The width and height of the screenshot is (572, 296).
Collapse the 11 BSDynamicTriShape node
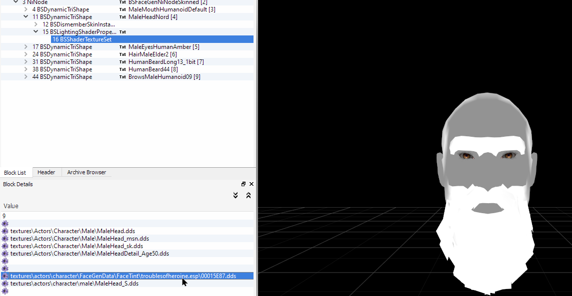point(26,17)
